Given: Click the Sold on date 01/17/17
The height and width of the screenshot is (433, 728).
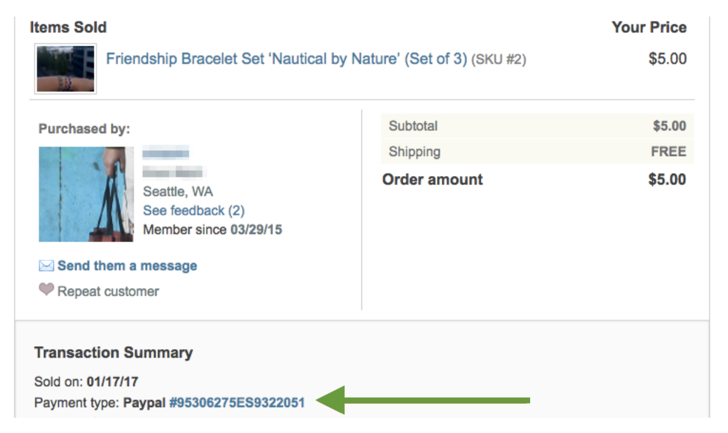Looking at the screenshot, I should pyautogui.click(x=112, y=382).
